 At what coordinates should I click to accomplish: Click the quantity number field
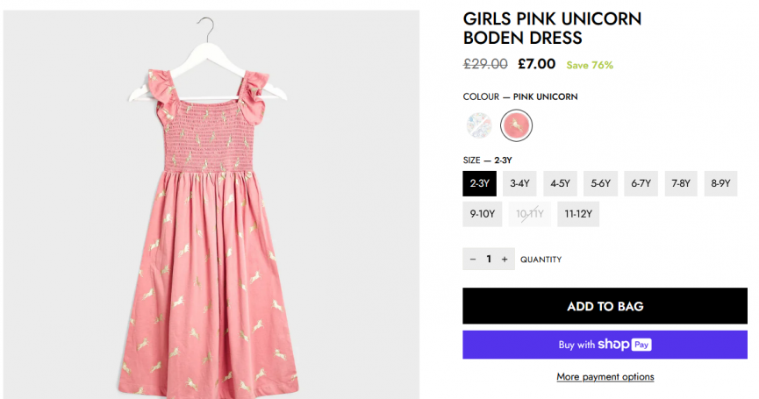coord(489,260)
